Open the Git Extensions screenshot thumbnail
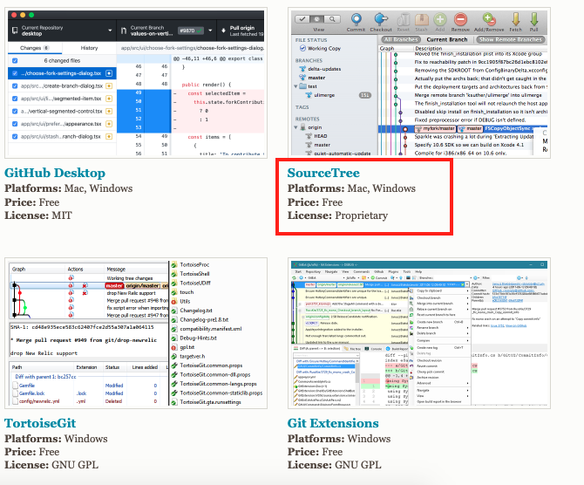 coord(419,333)
